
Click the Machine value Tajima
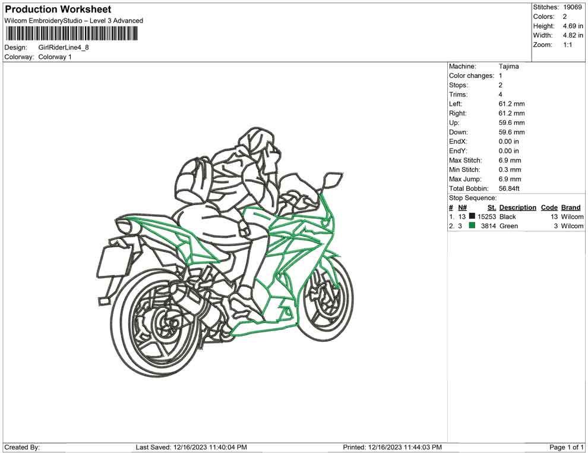click(508, 67)
